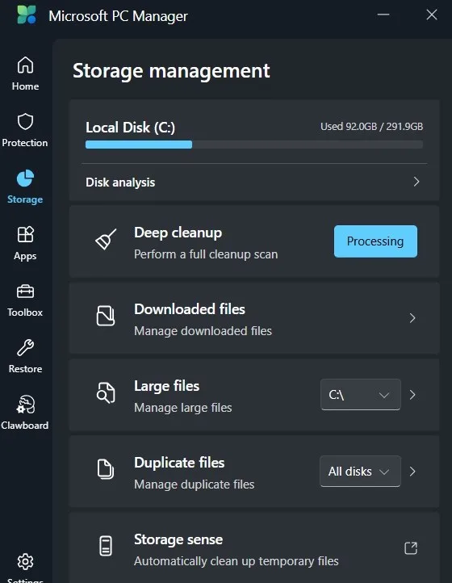Open the Clawboard icon
The height and width of the screenshot is (583, 452).
(x=25, y=405)
